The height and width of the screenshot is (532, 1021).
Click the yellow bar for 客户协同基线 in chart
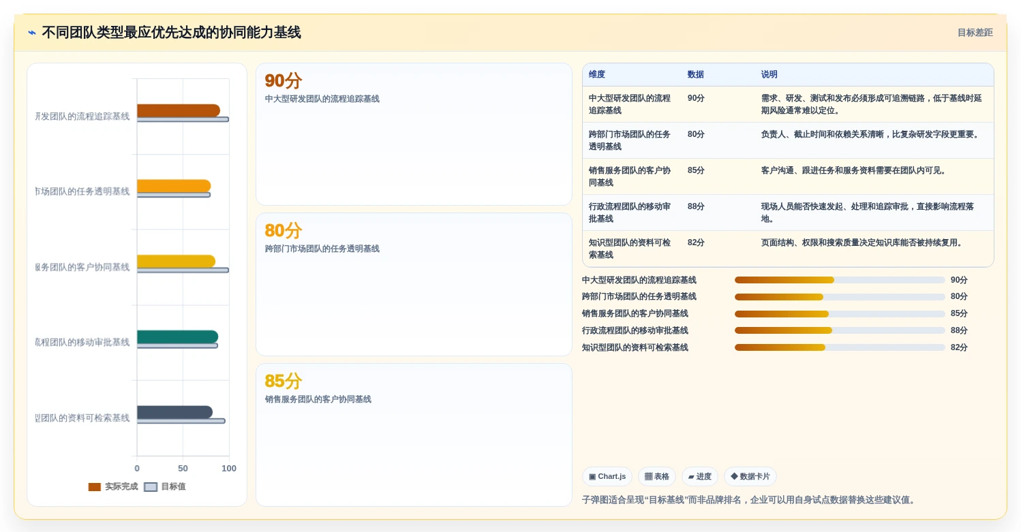176,262
